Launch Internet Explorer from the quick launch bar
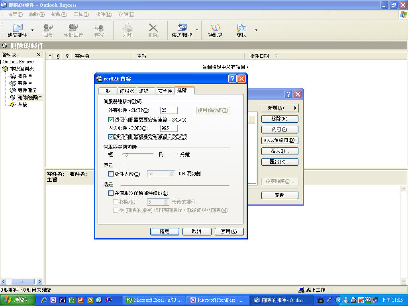 (x=44, y=300)
